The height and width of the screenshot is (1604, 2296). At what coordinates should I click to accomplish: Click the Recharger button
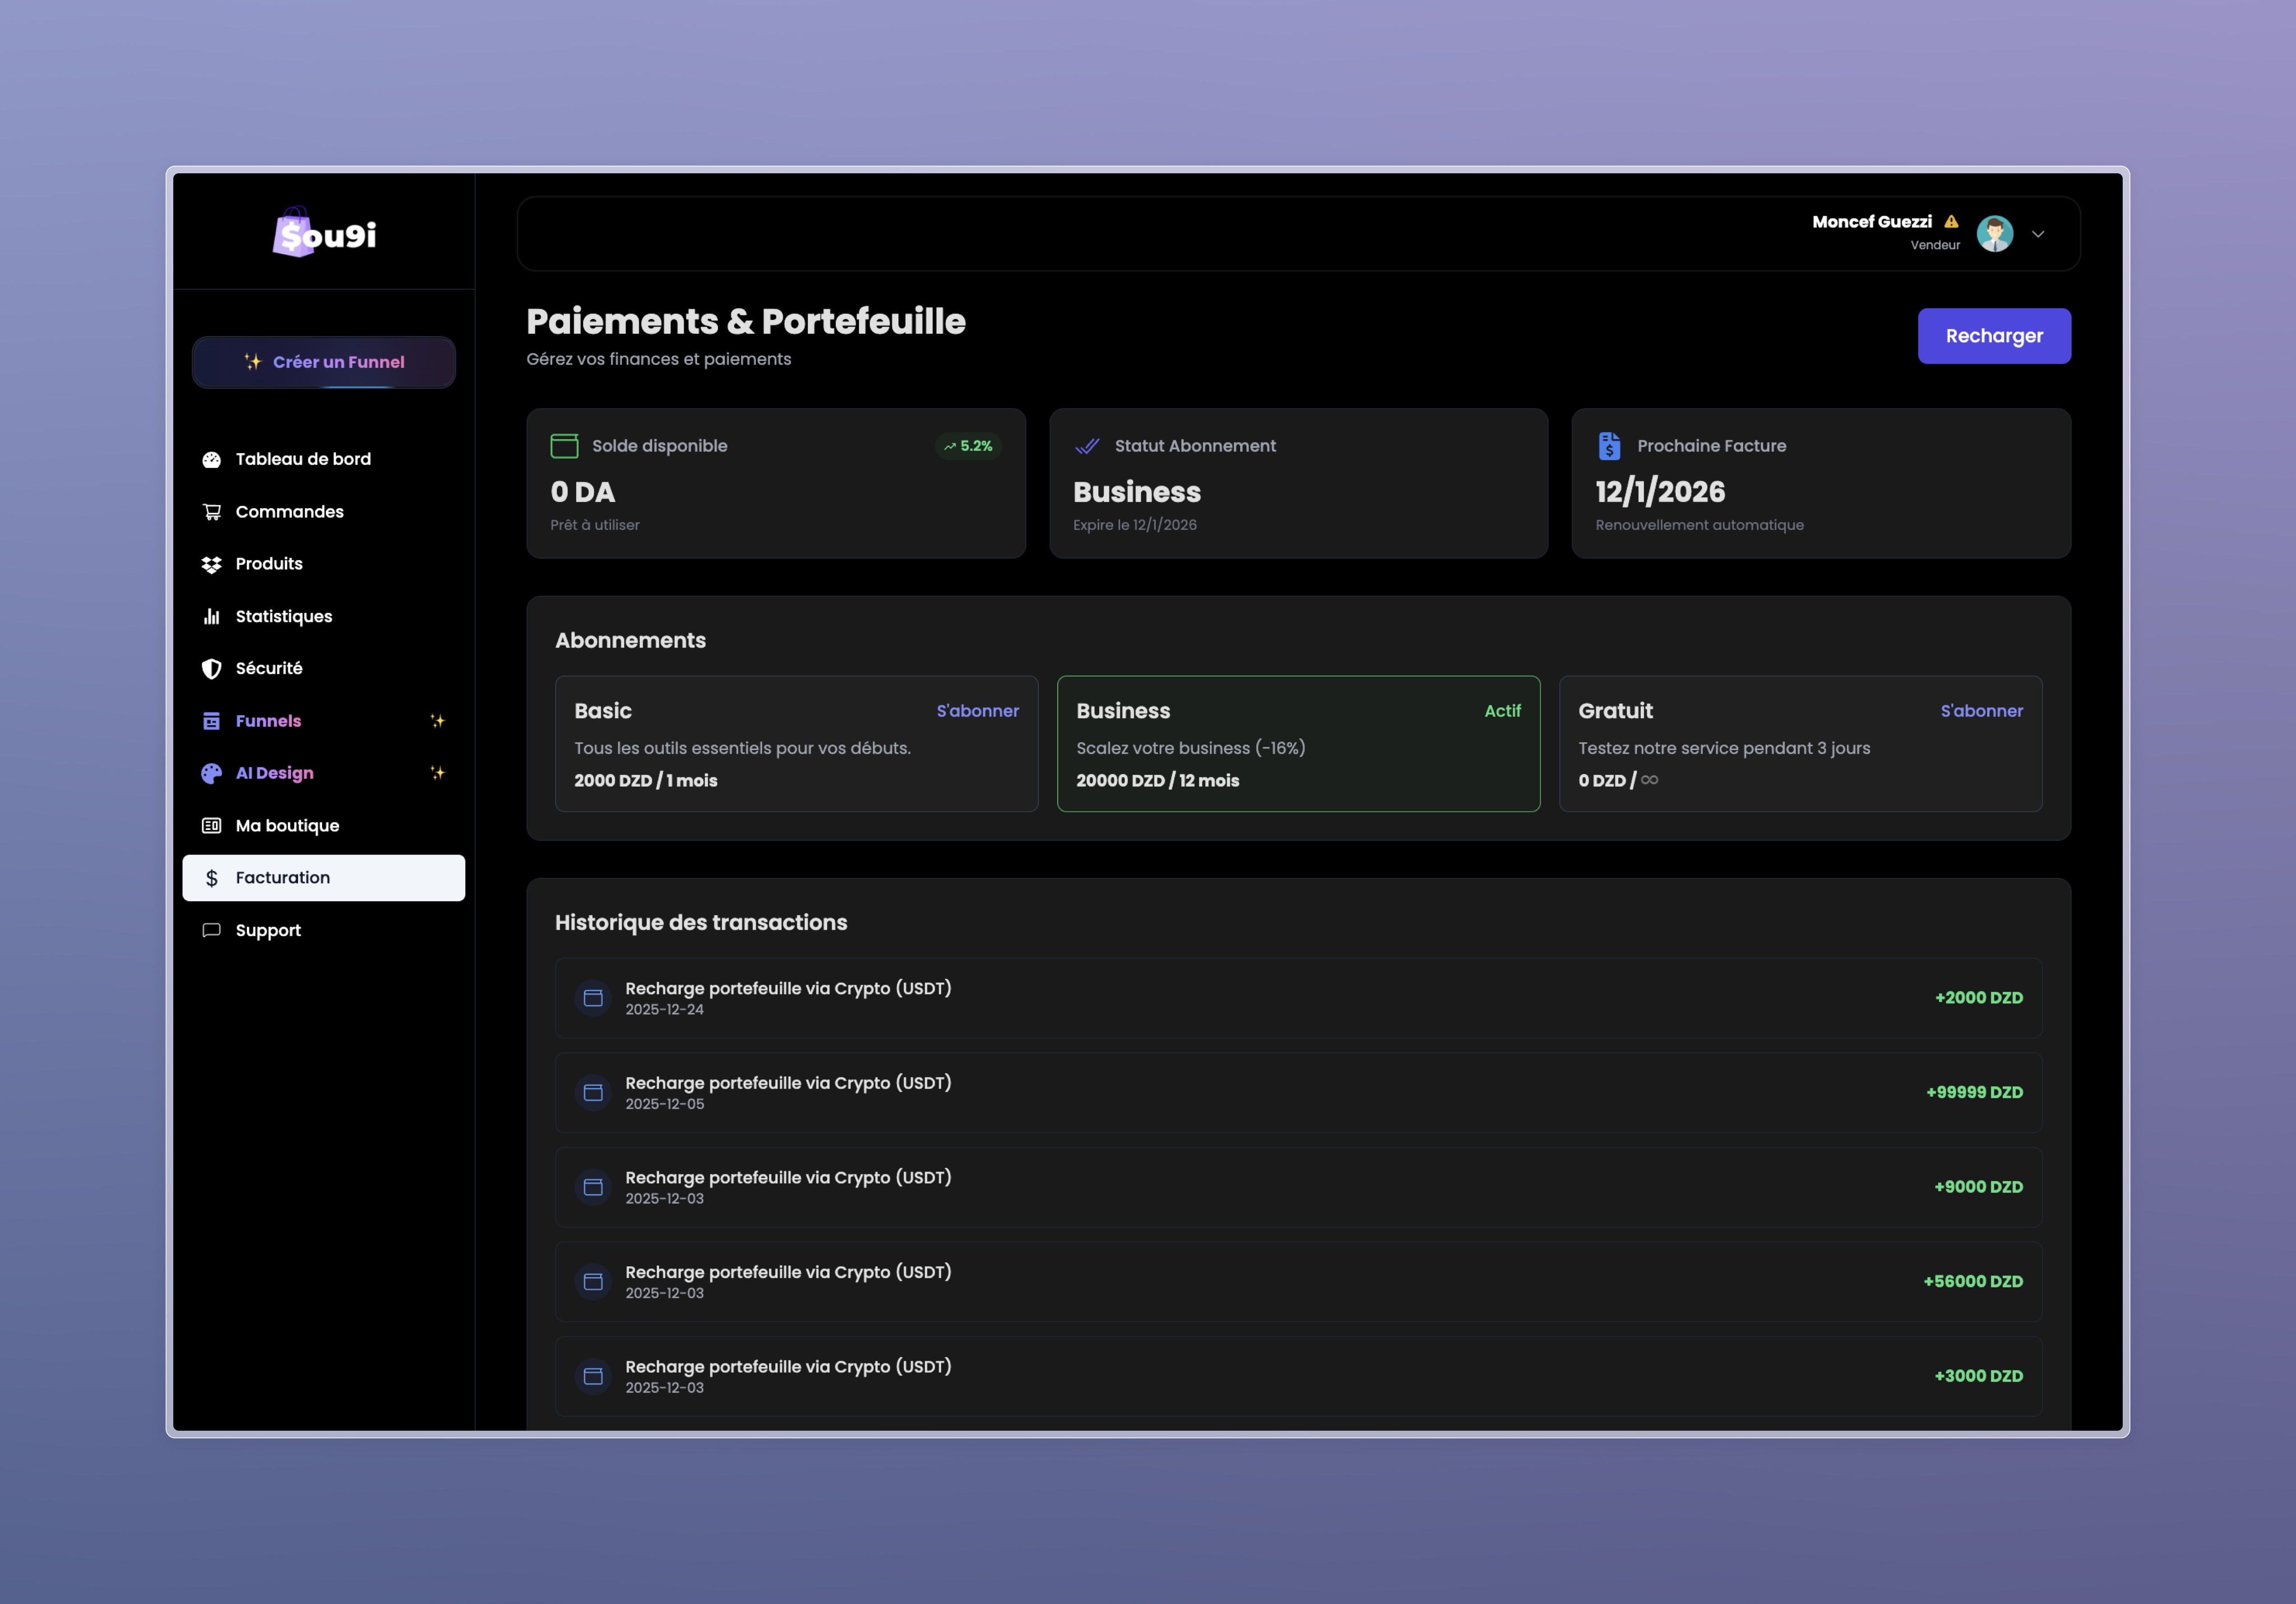tap(1993, 336)
